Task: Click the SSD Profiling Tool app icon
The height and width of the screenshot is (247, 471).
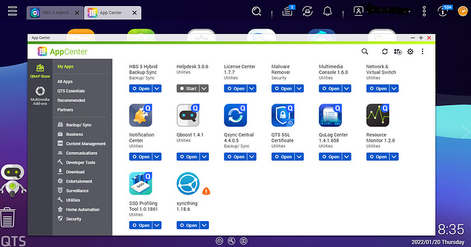Action: click(141, 184)
